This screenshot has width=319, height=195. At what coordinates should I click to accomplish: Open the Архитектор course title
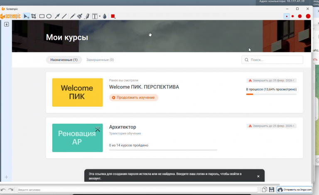coord(123,127)
